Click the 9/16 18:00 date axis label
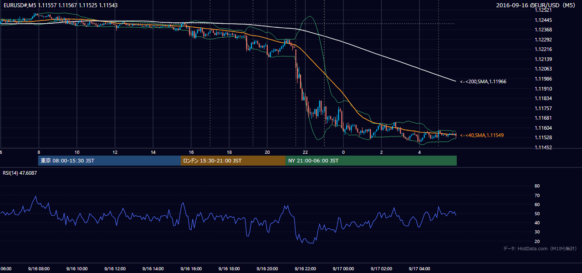The width and height of the screenshot is (582, 273). (229, 269)
